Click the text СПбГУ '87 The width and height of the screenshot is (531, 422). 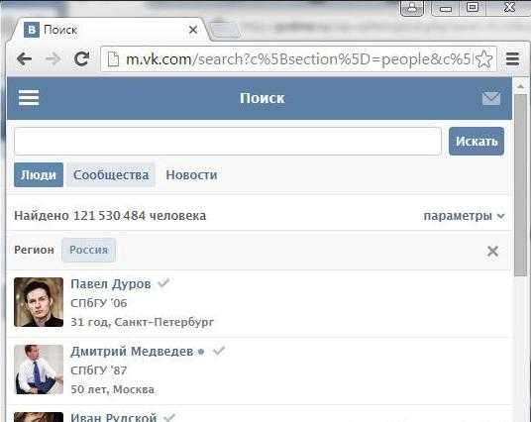(x=98, y=370)
